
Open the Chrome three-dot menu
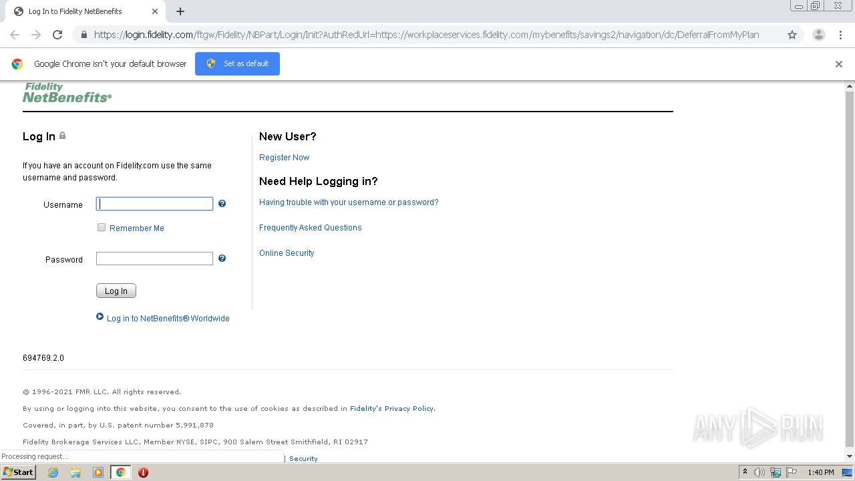(840, 35)
